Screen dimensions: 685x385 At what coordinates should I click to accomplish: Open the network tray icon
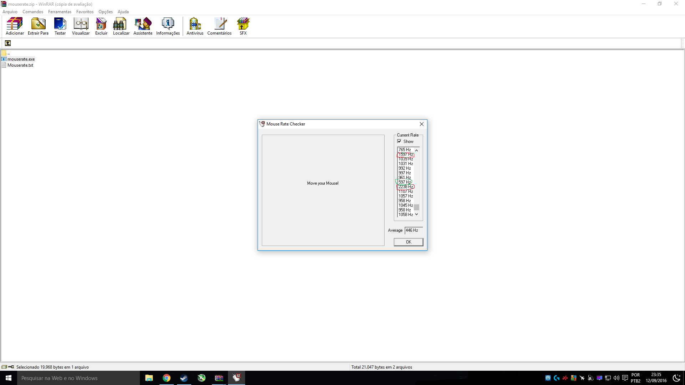point(608,378)
